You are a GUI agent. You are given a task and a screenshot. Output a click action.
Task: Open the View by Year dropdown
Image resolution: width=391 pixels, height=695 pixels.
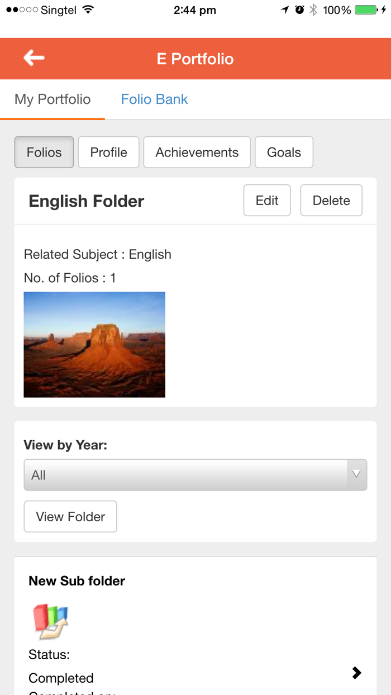tap(186, 475)
